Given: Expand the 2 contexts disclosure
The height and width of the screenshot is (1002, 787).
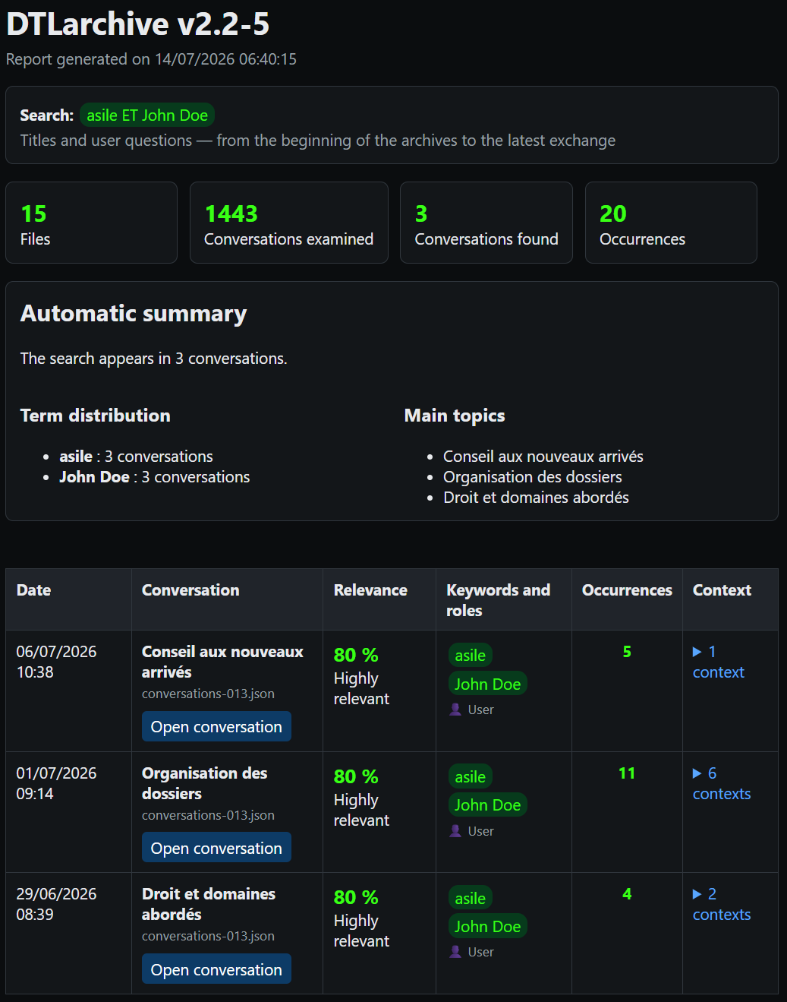Looking at the screenshot, I should coord(721,904).
